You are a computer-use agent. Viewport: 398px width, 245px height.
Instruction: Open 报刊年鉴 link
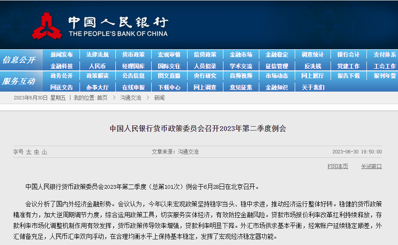(385, 76)
